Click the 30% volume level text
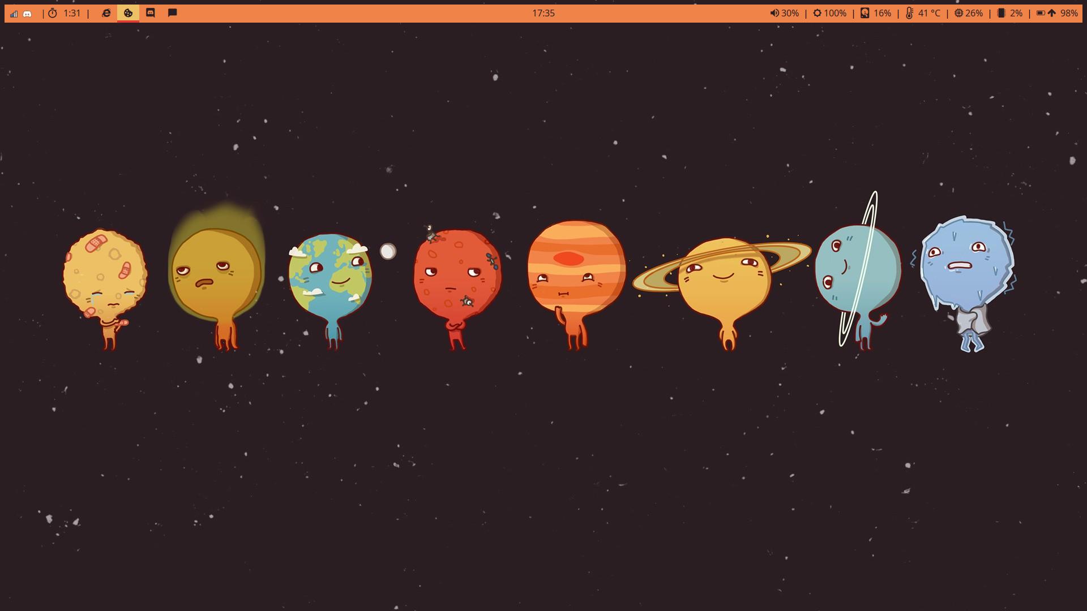1087x611 pixels. coord(790,13)
